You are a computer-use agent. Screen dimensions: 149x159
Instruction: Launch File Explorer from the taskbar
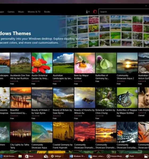(x=20, y=156)
